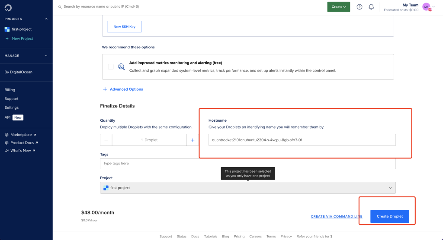Expand the Manage section chevron
The width and height of the screenshot is (443, 240).
click(x=46, y=56)
